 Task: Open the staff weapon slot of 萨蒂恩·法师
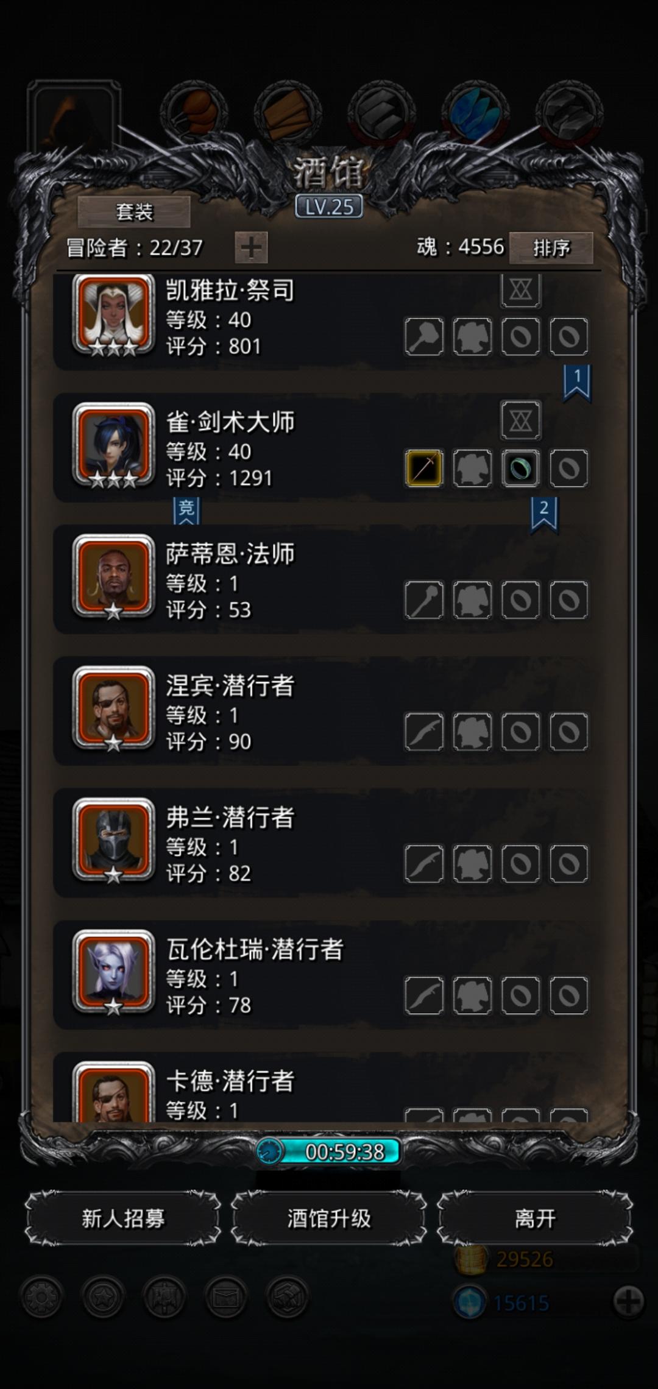pos(424,600)
